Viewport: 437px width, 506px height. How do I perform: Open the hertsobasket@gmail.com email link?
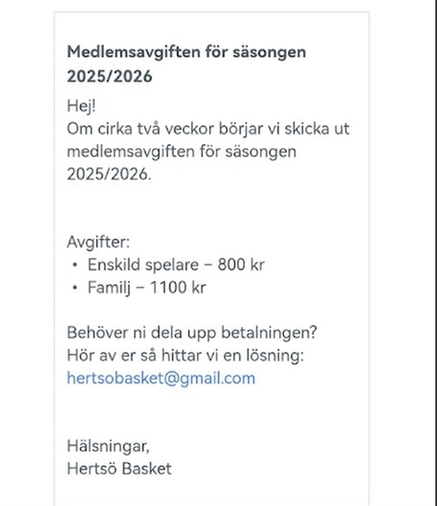tap(161, 378)
